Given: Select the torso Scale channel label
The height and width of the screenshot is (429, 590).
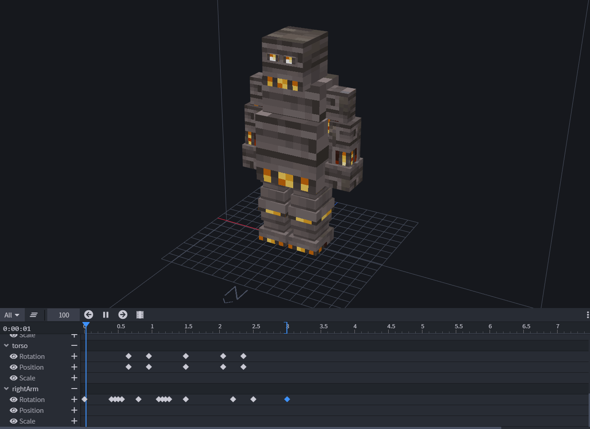Looking at the screenshot, I should [27, 378].
